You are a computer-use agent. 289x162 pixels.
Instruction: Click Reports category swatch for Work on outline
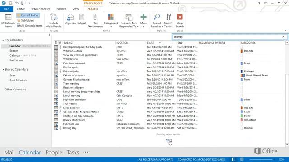coord(242,51)
